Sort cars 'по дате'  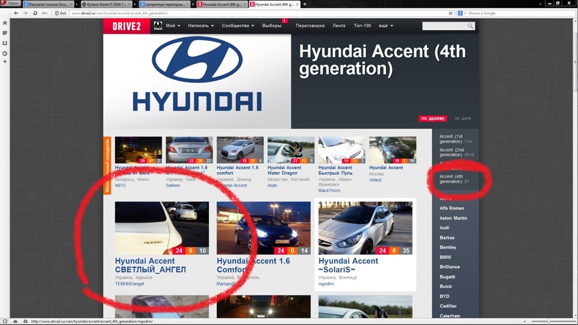[462, 119]
